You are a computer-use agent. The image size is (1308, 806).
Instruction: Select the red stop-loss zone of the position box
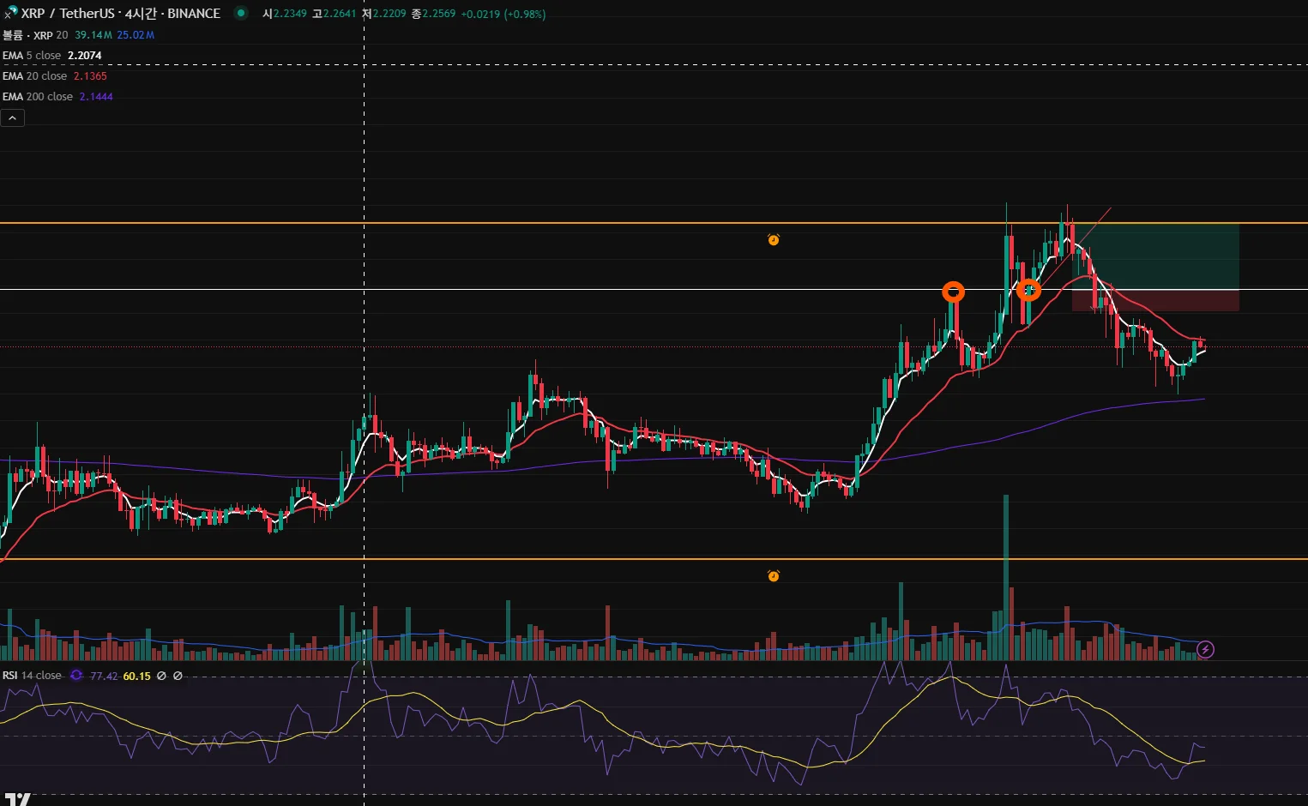(x=1155, y=300)
